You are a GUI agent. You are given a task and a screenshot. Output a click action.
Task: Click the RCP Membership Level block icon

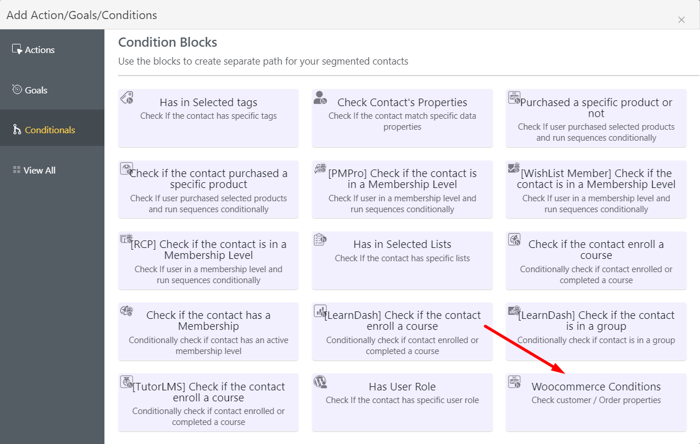(x=127, y=239)
